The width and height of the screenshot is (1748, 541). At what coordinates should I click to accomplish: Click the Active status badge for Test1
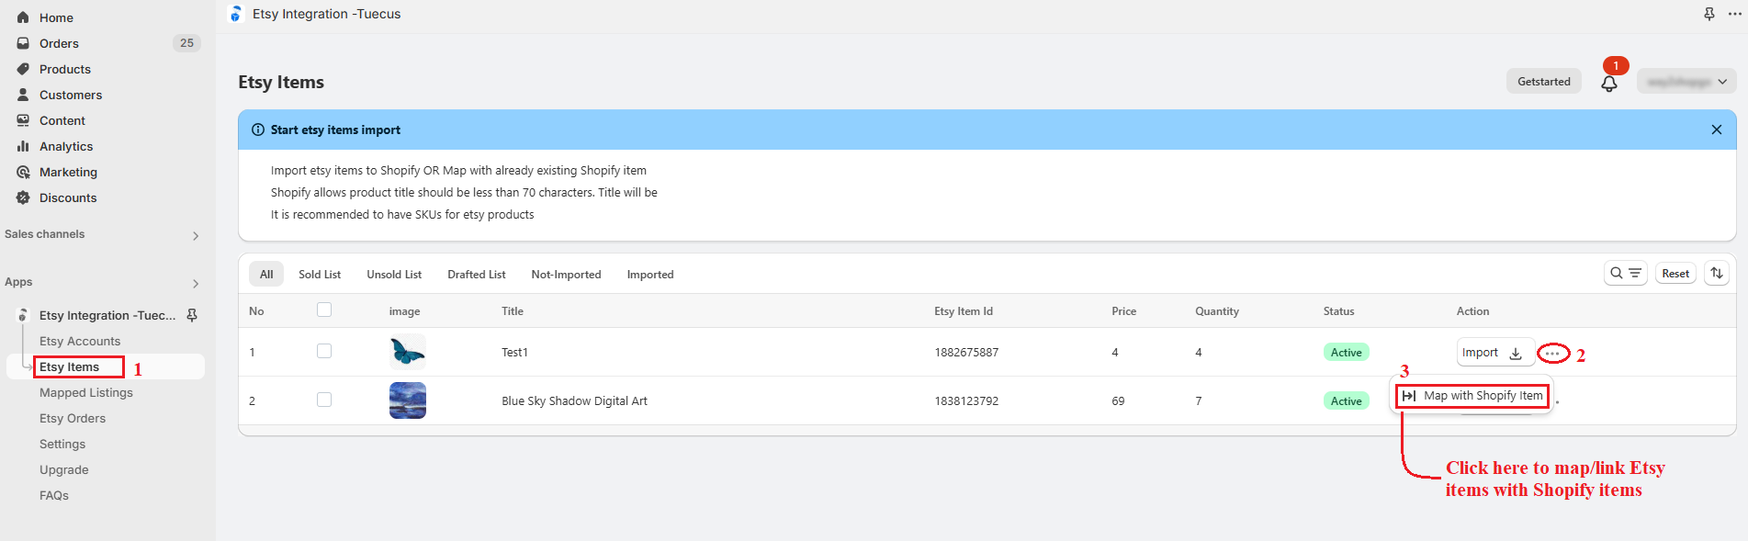(x=1347, y=353)
